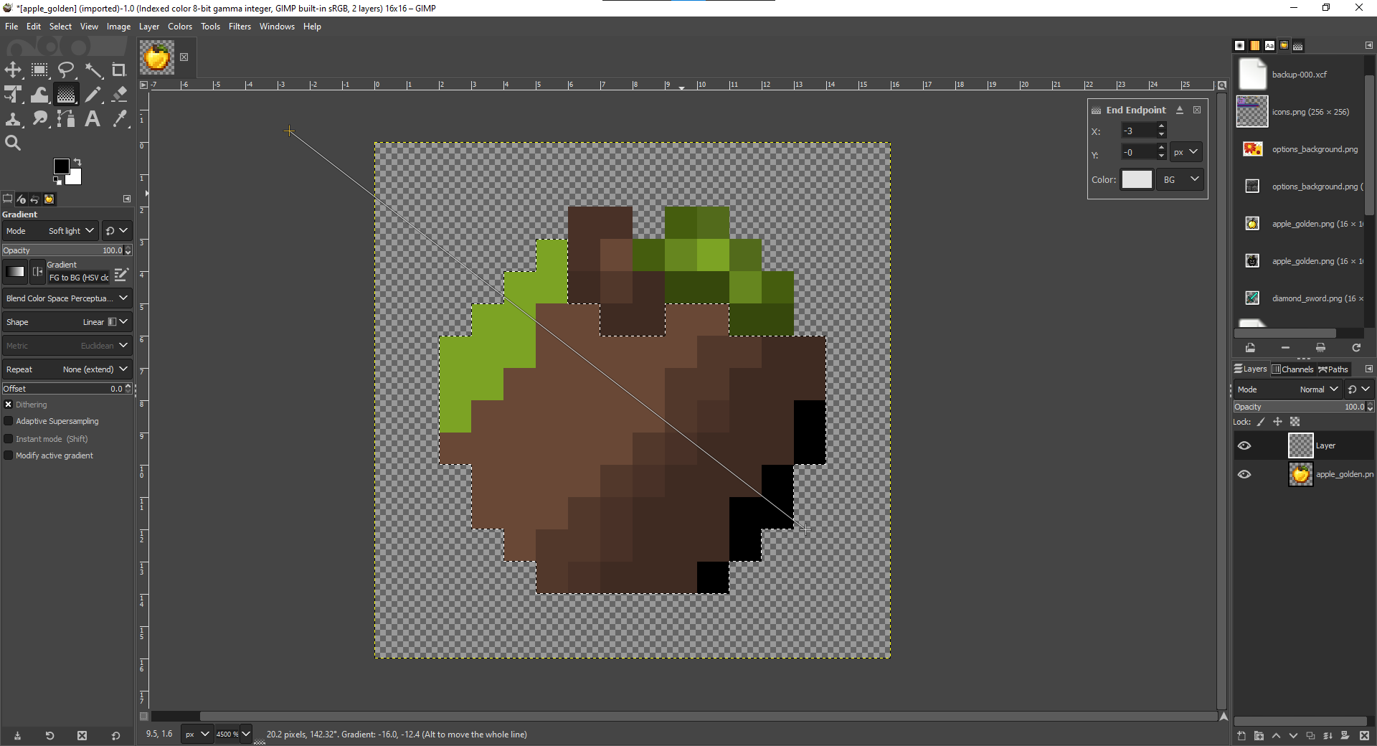This screenshot has width=1377, height=746.
Task: Create a new layer group
Action: pyautogui.click(x=1259, y=735)
